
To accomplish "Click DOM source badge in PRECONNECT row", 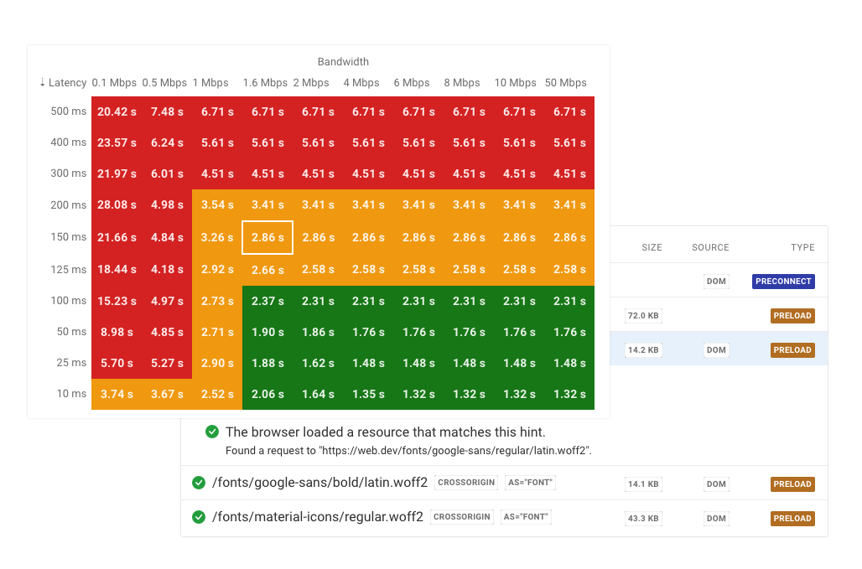I will (716, 282).
